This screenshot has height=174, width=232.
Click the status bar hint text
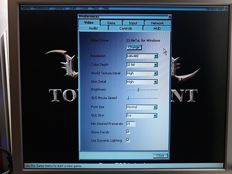coord(53,166)
